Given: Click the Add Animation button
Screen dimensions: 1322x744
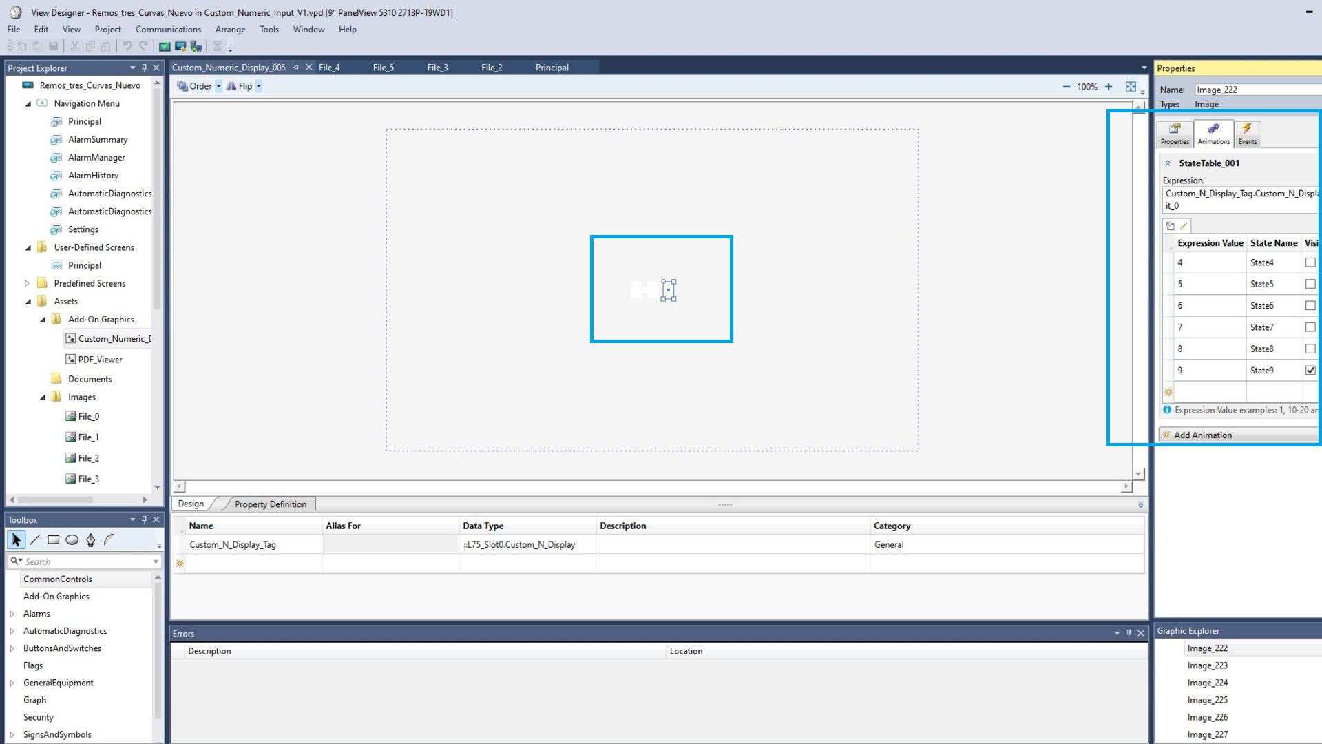Looking at the screenshot, I should [1239, 435].
